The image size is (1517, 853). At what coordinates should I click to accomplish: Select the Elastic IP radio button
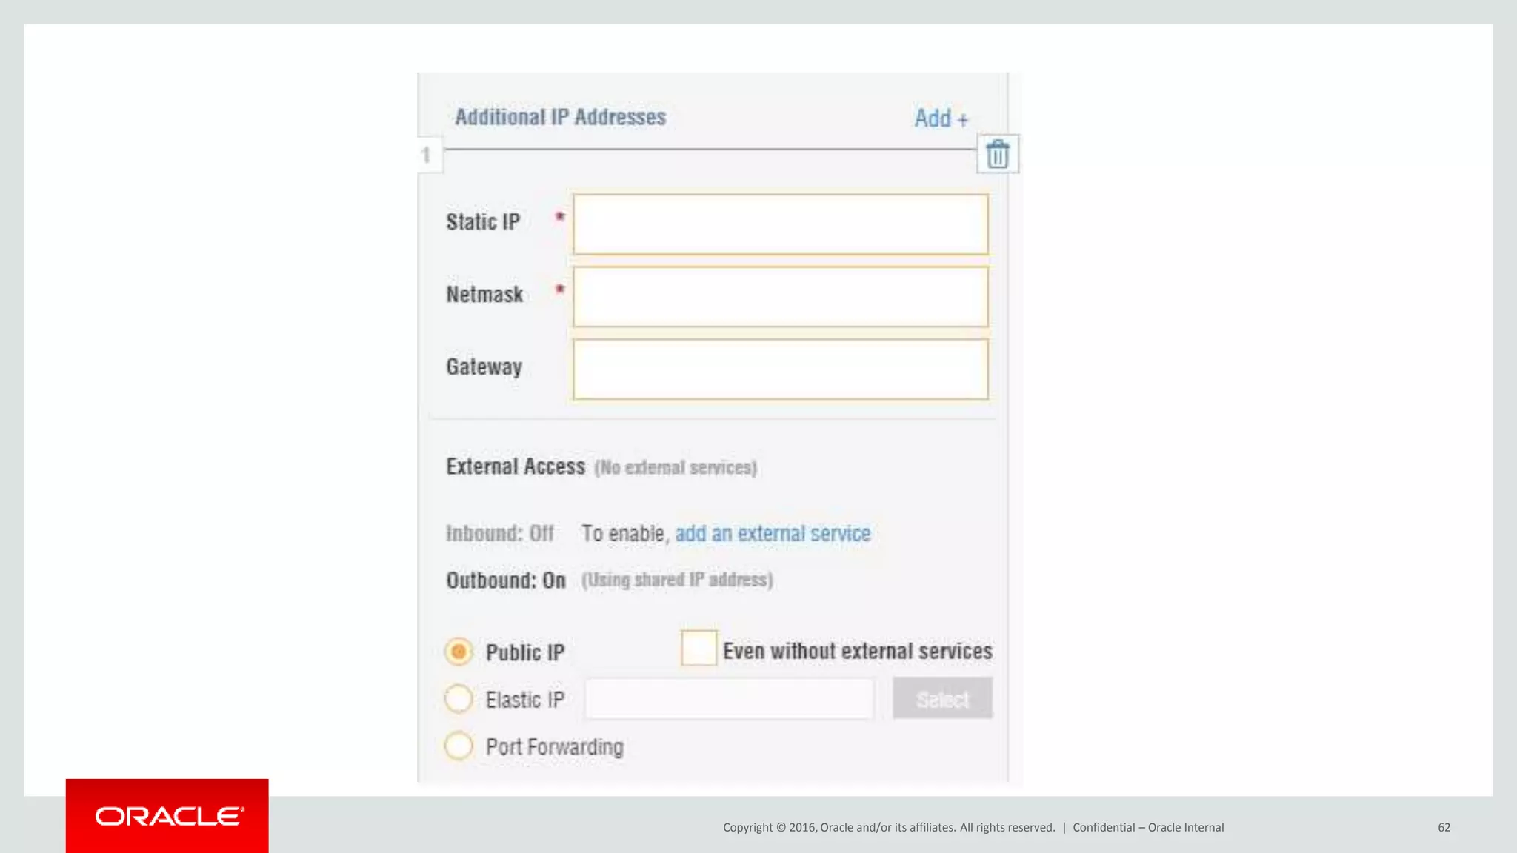459,698
